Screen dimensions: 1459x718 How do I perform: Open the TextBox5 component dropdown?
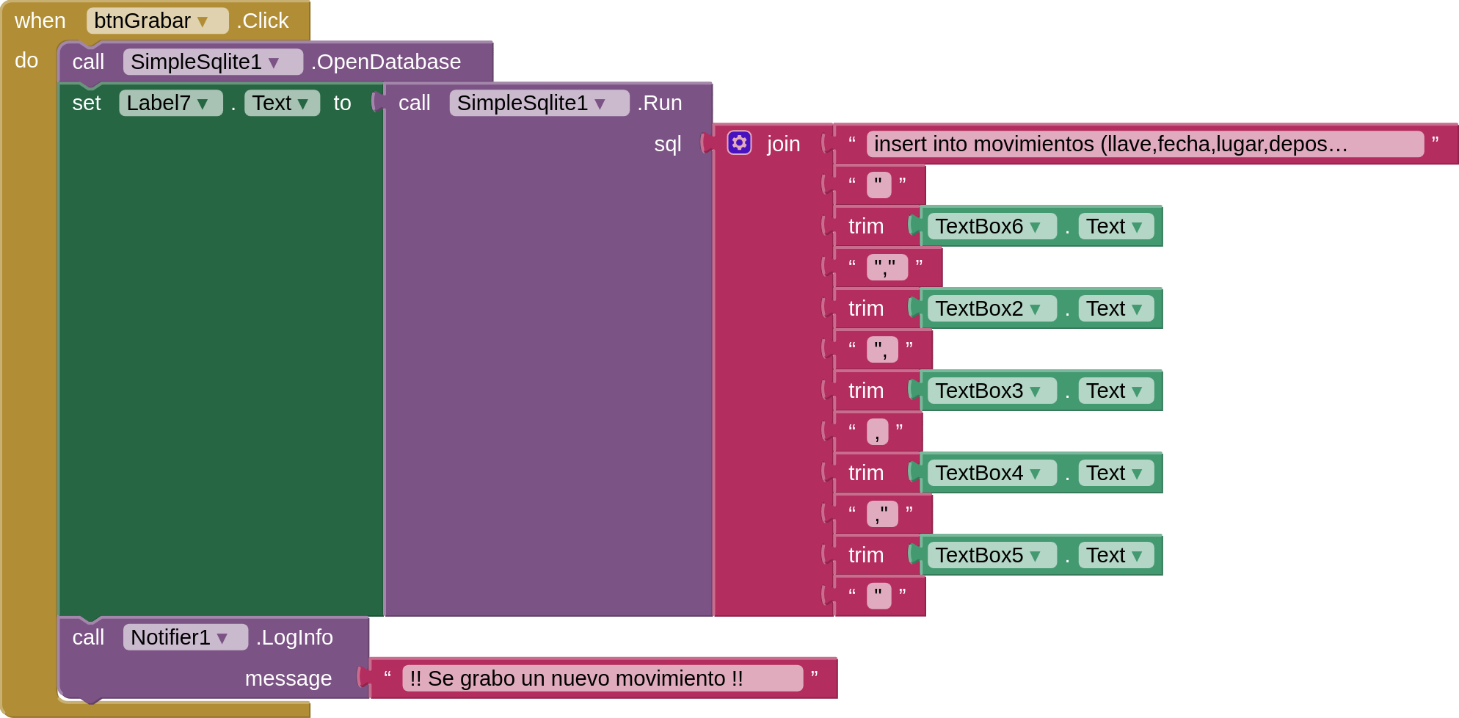coord(1035,556)
